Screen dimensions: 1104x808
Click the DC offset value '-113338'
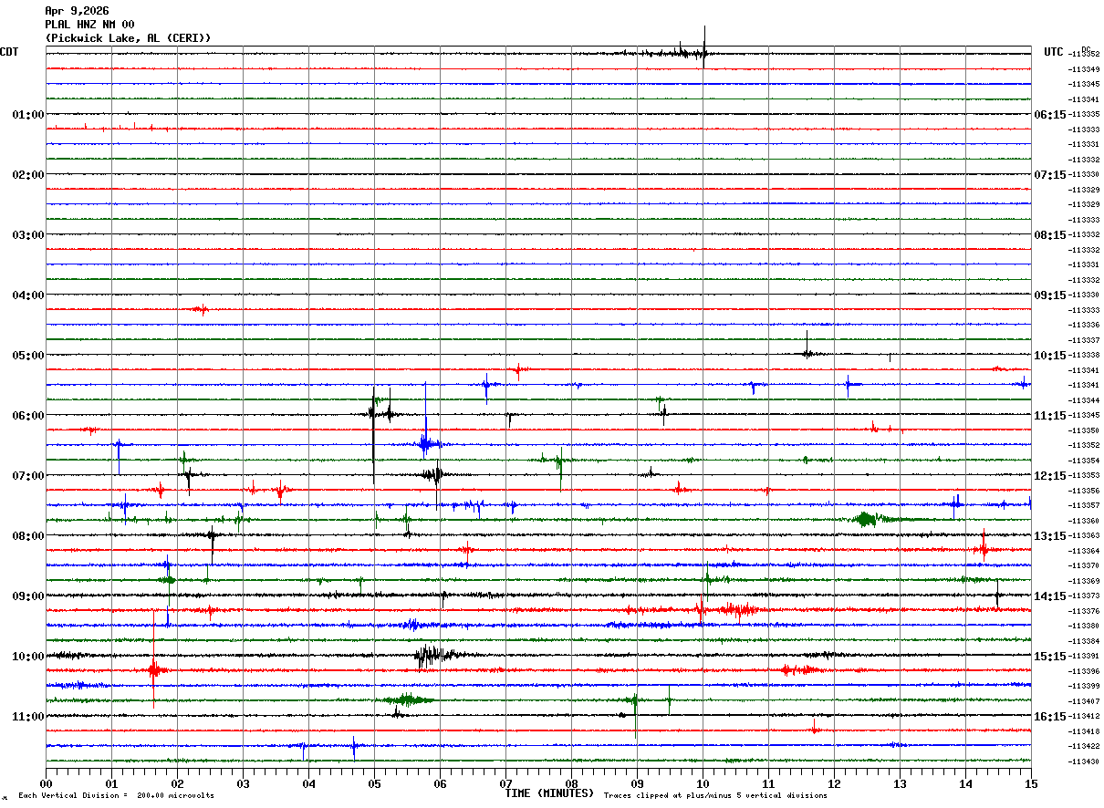[1084, 356]
